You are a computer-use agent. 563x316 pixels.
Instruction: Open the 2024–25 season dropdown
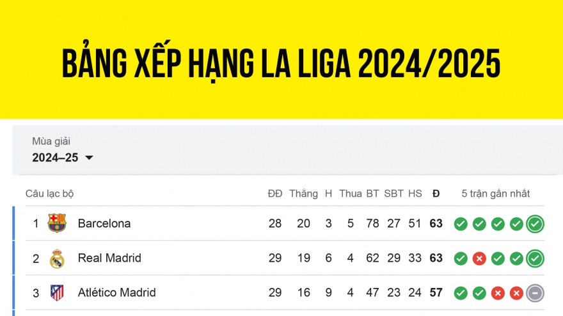click(x=62, y=158)
